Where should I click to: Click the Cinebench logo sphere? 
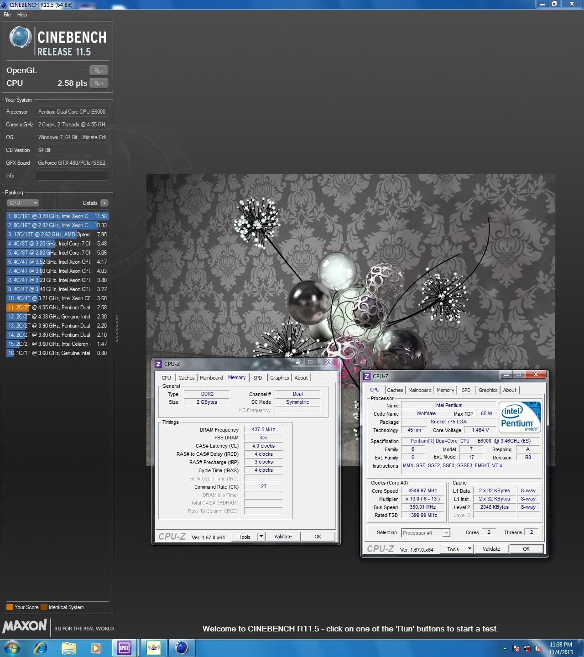click(x=20, y=37)
